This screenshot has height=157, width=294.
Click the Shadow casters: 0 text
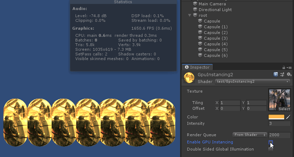(137, 54)
